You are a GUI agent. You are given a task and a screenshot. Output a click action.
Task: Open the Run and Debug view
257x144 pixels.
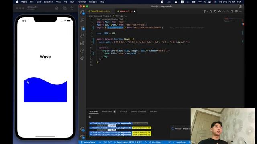pos(82,36)
